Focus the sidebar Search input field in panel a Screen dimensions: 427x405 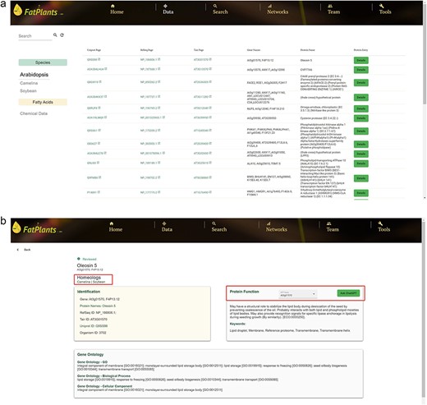point(35,36)
